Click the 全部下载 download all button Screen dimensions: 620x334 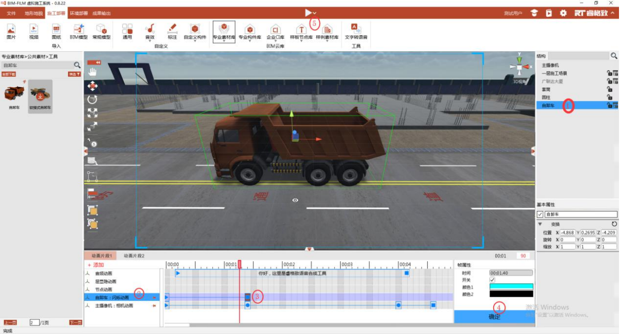[9, 74]
